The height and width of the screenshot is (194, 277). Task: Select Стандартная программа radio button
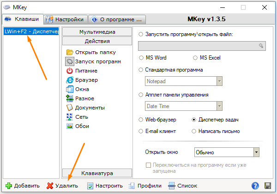point(141,70)
